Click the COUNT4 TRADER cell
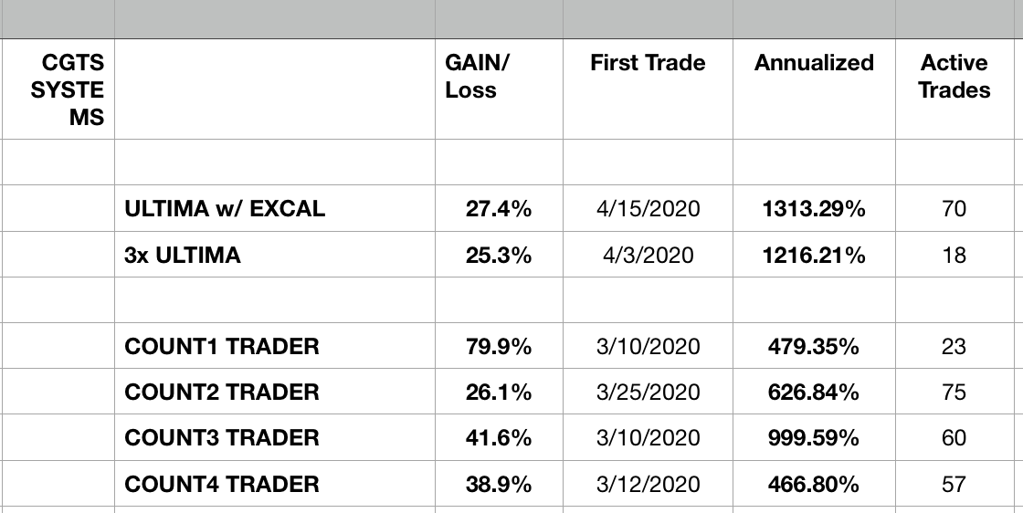This screenshot has height=513, width=1023. click(x=222, y=484)
